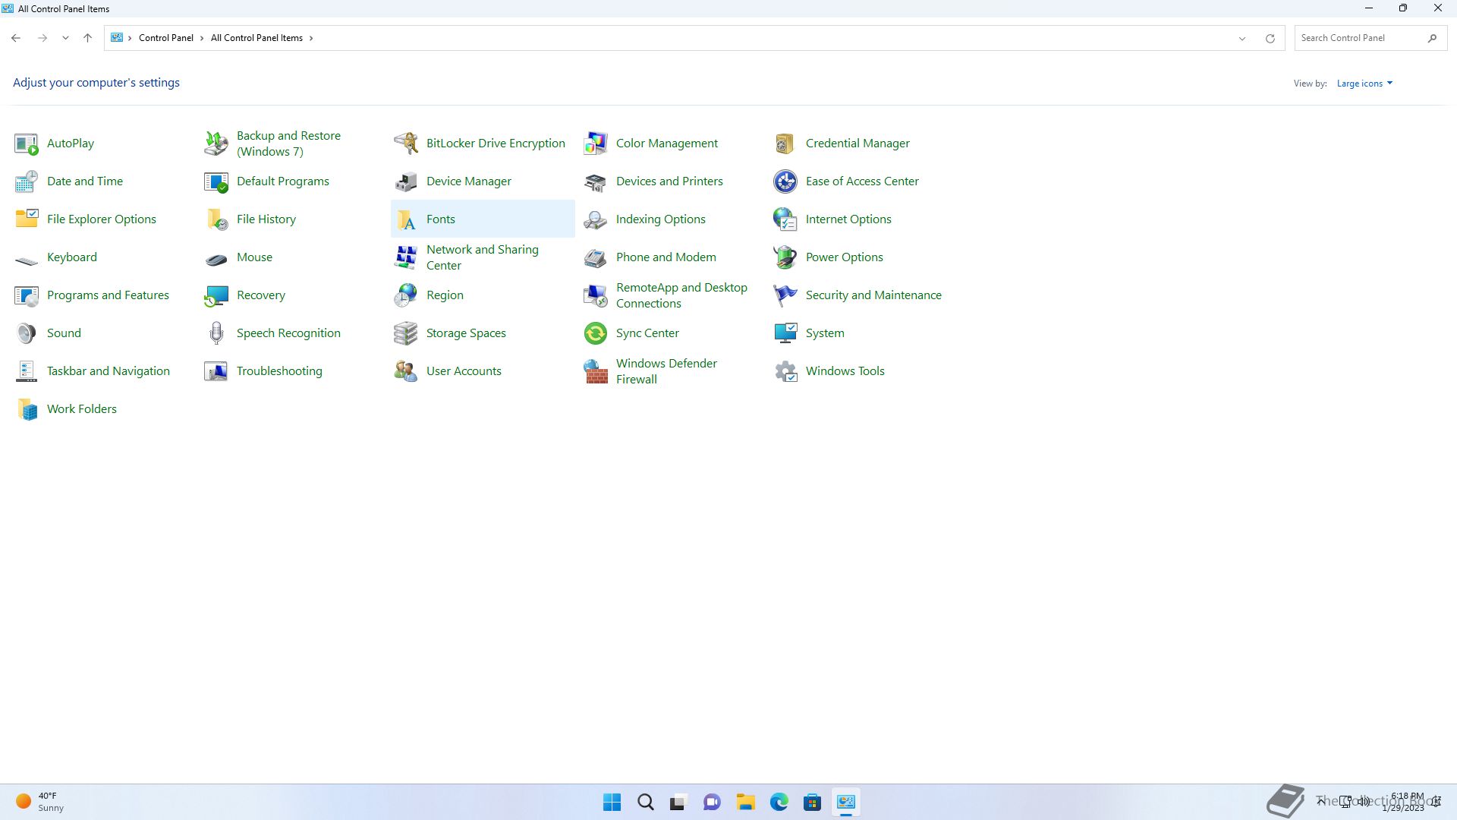
Task: Open the Fonts folder icon
Action: [x=406, y=219]
